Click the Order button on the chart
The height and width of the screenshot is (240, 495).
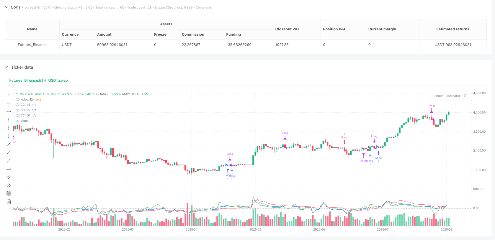coord(438,96)
